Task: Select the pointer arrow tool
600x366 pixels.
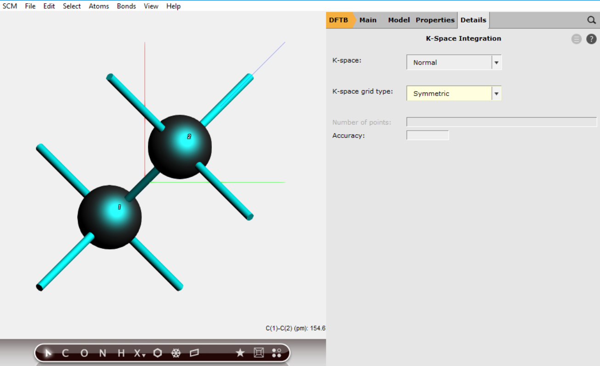Action: [48, 353]
